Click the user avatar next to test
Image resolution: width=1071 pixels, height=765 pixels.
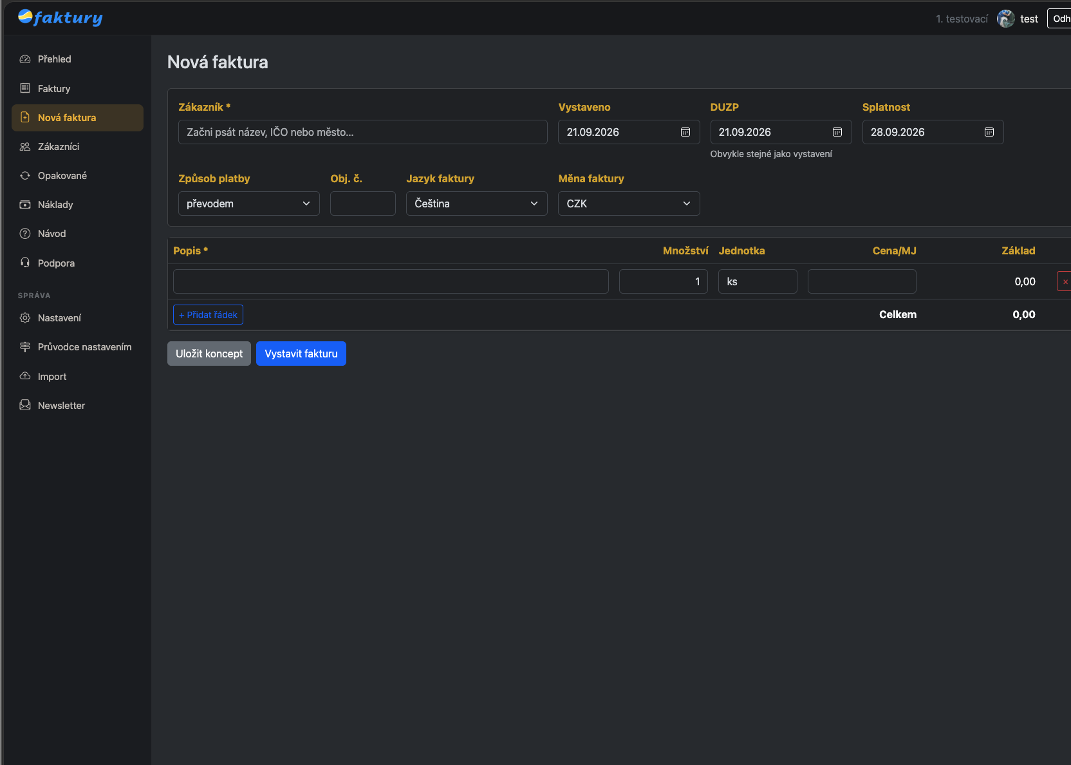click(x=1005, y=19)
